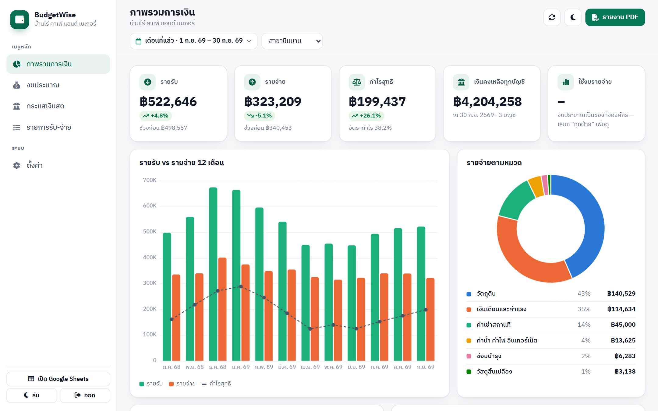Toggle กำไรสุทธิ line in chart legend
The height and width of the screenshot is (411, 658).
[x=216, y=384]
